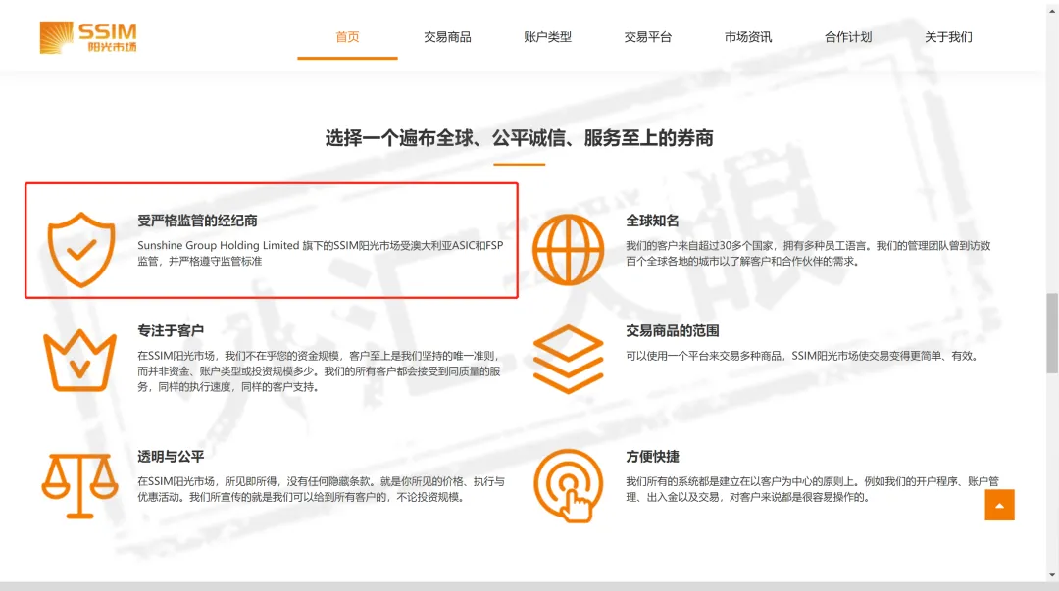The width and height of the screenshot is (1059, 591).
Task: Click the balance scales icon
Action: click(79, 485)
